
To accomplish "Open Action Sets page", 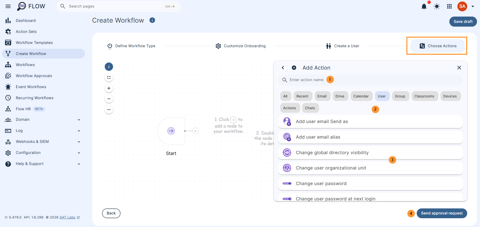I will click(x=43, y=32).
